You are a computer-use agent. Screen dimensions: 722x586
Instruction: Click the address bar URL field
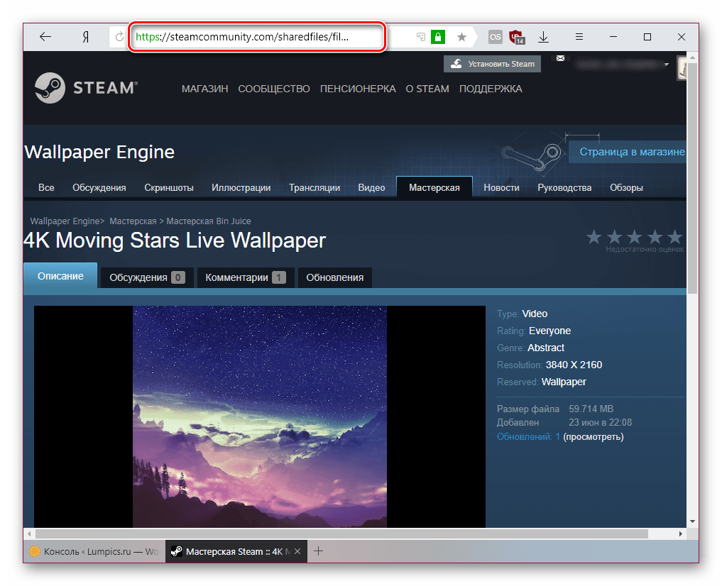click(x=256, y=37)
